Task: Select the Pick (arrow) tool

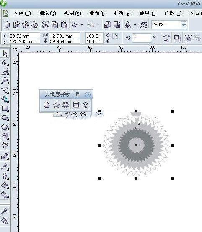Action: (5, 54)
